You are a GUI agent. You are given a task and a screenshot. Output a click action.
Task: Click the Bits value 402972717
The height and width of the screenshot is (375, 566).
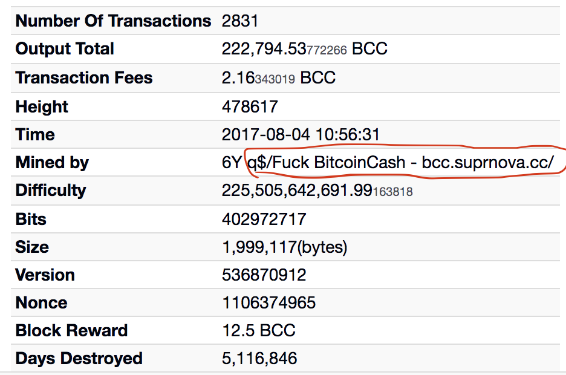[x=264, y=219]
